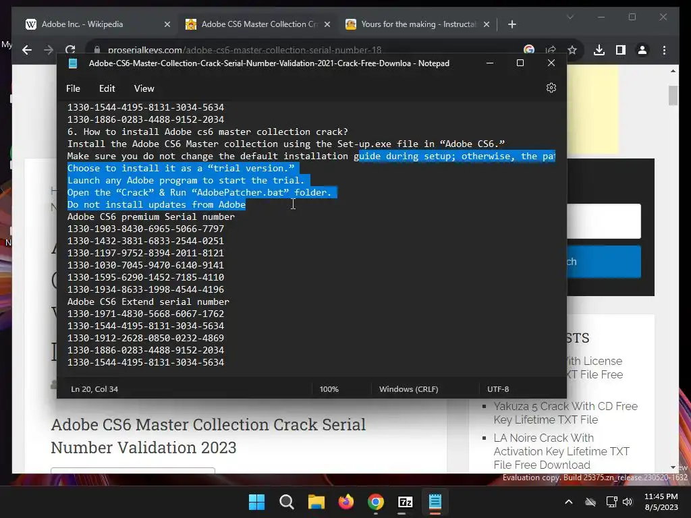
Task: Open Notepad settings gear icon
Action: (551, 88)
